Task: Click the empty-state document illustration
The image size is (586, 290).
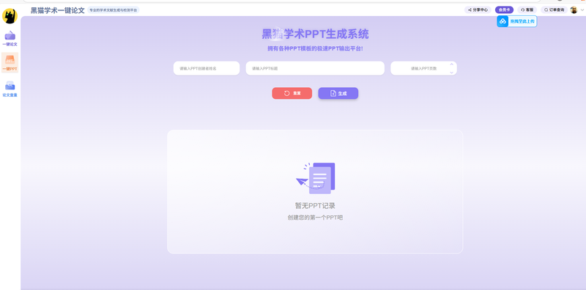Action: [x=316, y=178]
